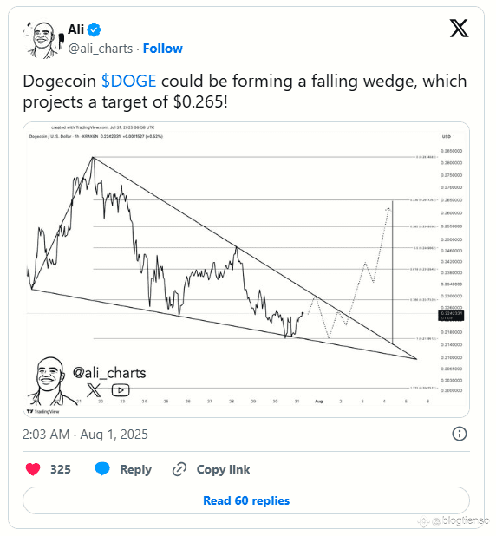Screen dimensions: 496x536
Task: Click the 325 likes count
Action: coord(61,469)
